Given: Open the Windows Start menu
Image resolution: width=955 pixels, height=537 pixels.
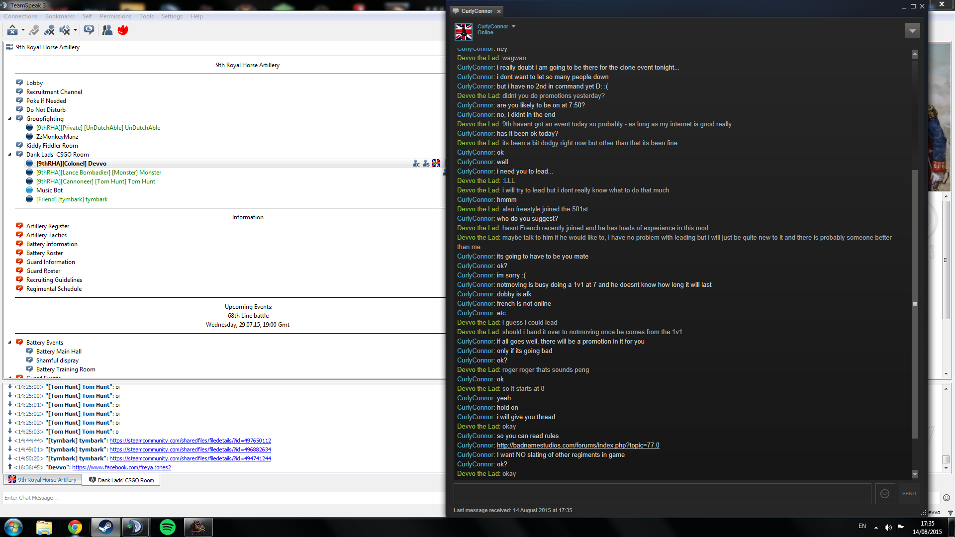Looking at the screenshot, I should [x=13, y=527].
